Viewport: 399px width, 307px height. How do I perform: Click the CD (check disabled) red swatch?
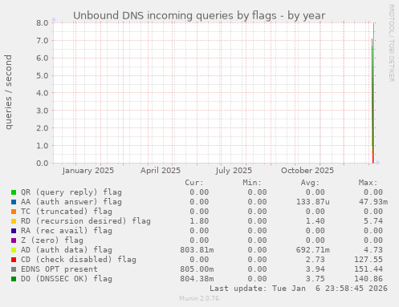(x=14, y=260)
